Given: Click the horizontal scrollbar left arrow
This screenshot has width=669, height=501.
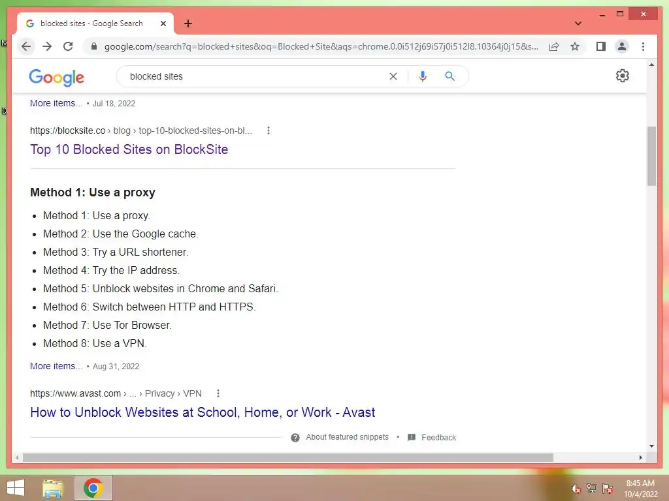Looking at the screenshot, I should [x=16, y=457].
